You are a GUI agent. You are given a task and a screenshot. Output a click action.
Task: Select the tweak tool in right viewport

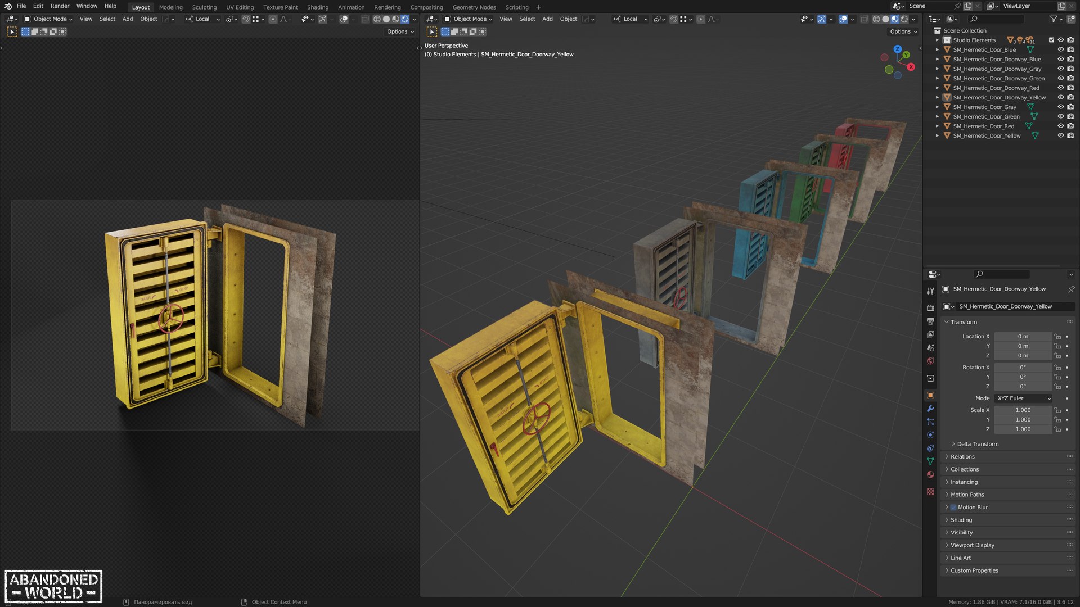[x=432, y=32]
